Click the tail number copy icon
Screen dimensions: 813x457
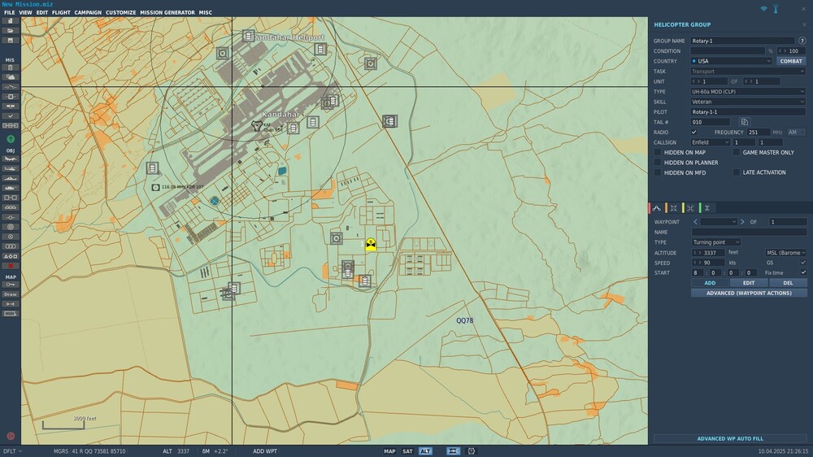point(745,122)
